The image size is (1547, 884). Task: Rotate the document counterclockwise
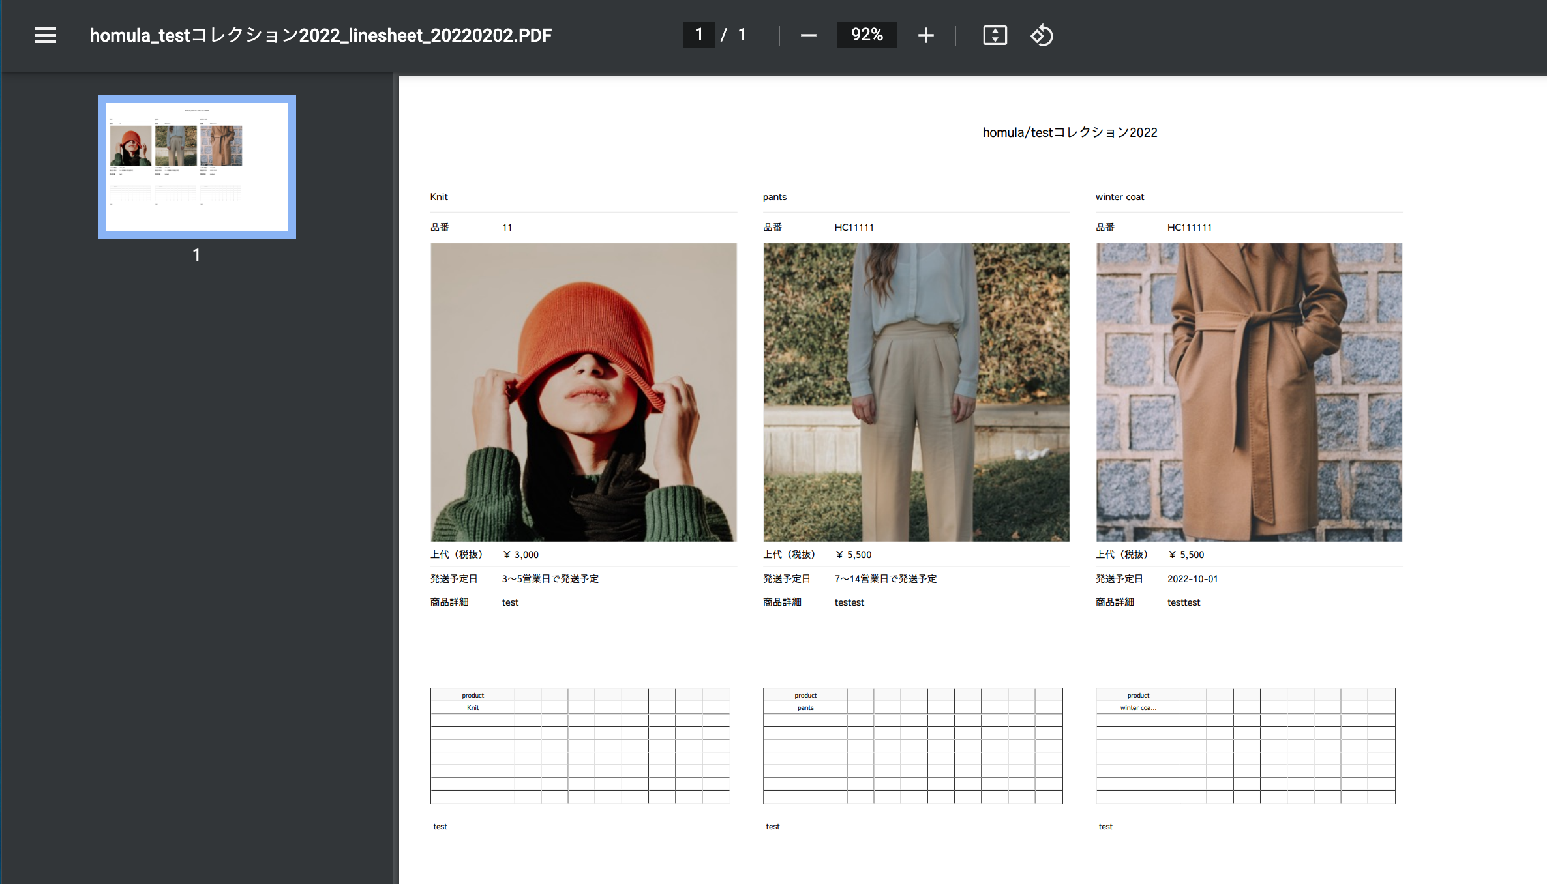[x=1042, y=35]
